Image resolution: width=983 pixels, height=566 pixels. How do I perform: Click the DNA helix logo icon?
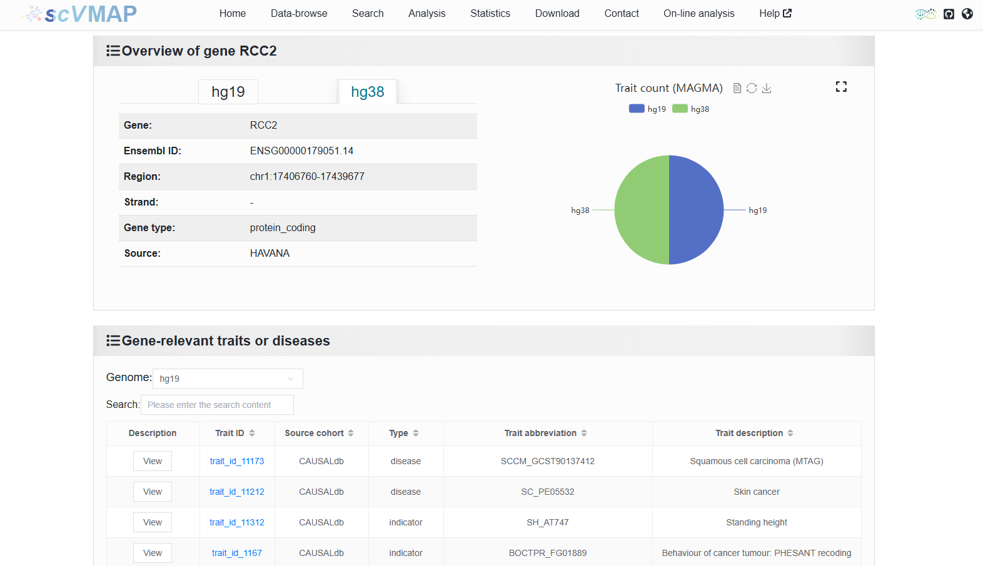pos(925,14)
